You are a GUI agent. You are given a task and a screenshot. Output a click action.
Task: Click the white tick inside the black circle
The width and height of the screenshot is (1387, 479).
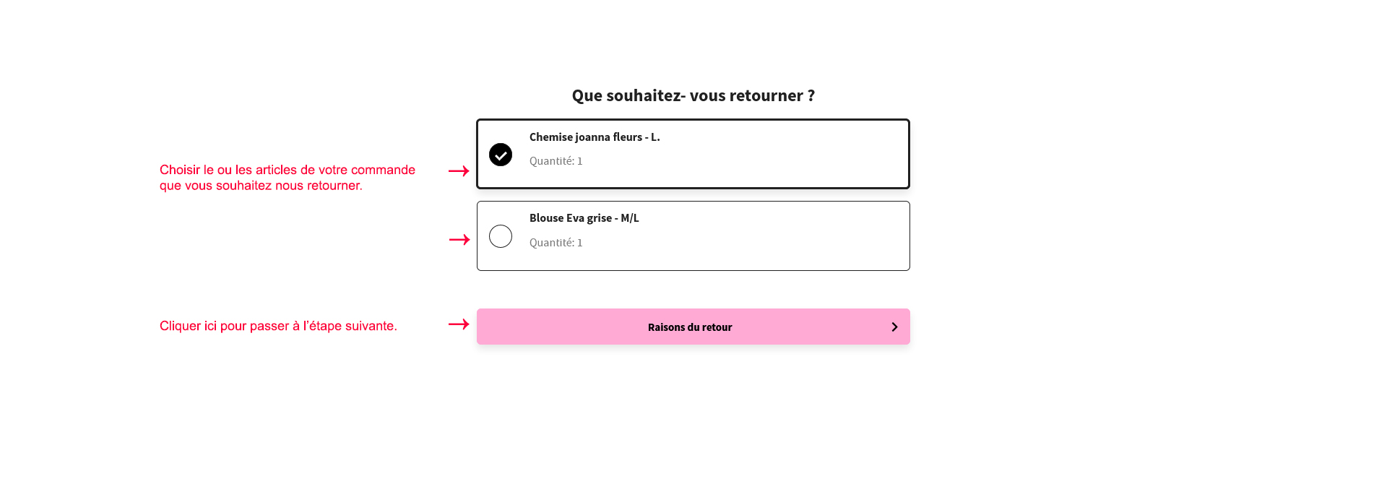[501, 155]
